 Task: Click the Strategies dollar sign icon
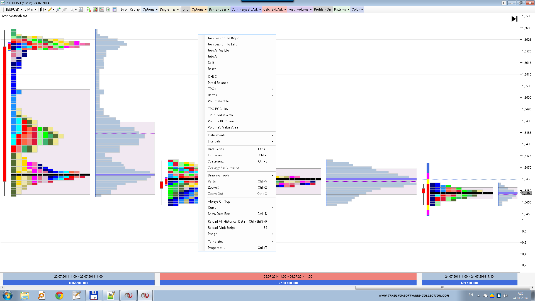108,9
